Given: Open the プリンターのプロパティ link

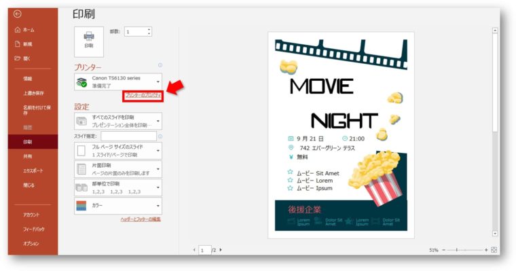Looking at the screenshot, I should (x=143, y=96).
